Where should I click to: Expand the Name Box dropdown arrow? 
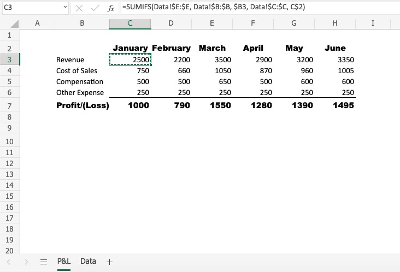click(66, 8)
